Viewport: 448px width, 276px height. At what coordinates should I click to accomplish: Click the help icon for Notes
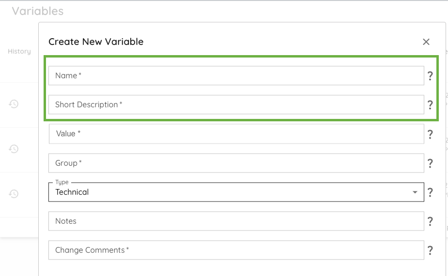click(430, 221)
